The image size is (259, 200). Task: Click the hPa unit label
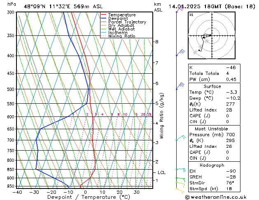point(12,5)
